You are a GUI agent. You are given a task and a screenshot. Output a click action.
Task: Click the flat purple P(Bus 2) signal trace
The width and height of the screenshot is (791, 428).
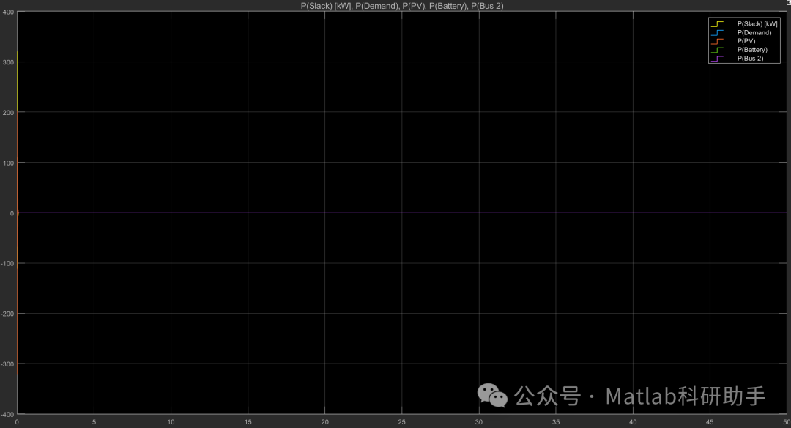point(402,213)
